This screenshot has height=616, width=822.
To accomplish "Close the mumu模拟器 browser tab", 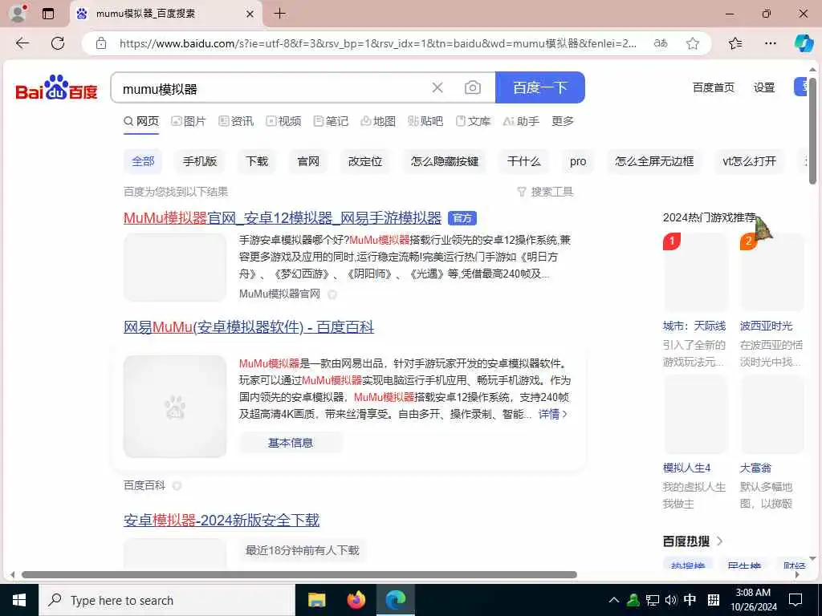I will pos(250,14).
